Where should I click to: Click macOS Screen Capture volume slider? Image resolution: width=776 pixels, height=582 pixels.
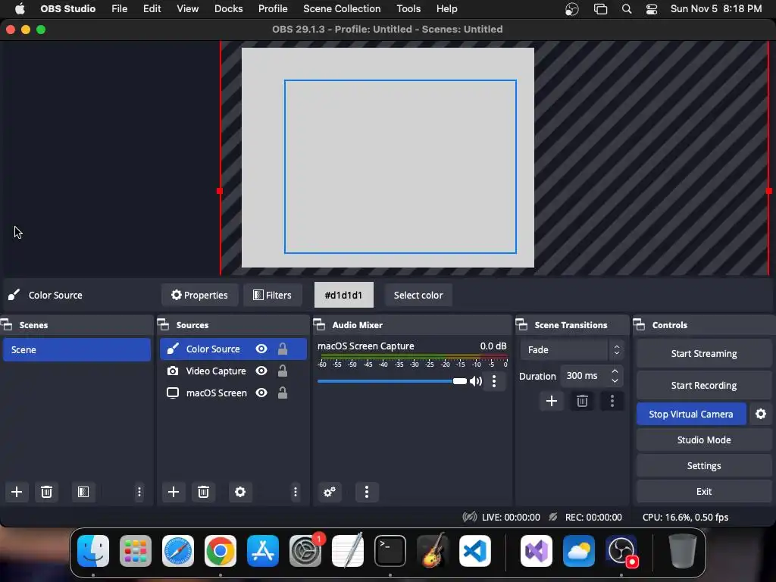[x=392, y=381]
